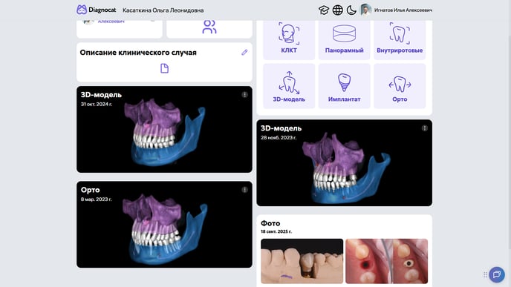
Task: Open menu of 28 нояб. 2023 3D-модель
Action: pos(425,128)
